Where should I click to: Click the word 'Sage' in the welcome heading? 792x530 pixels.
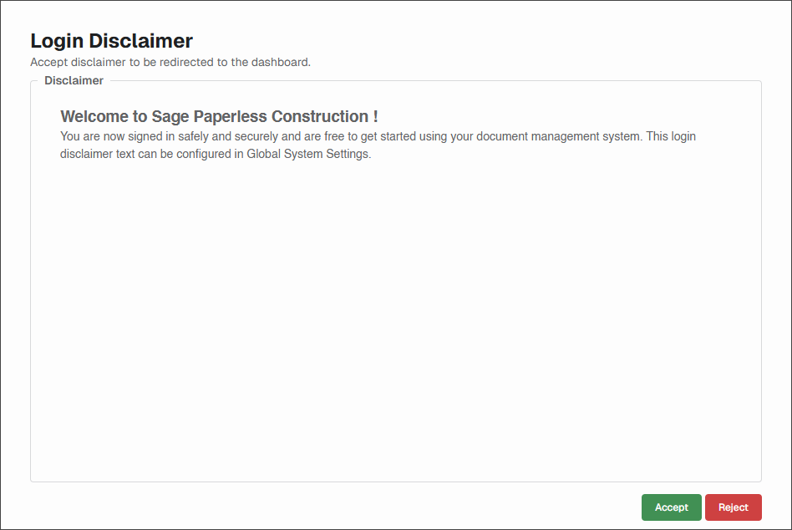coord(170,117)
